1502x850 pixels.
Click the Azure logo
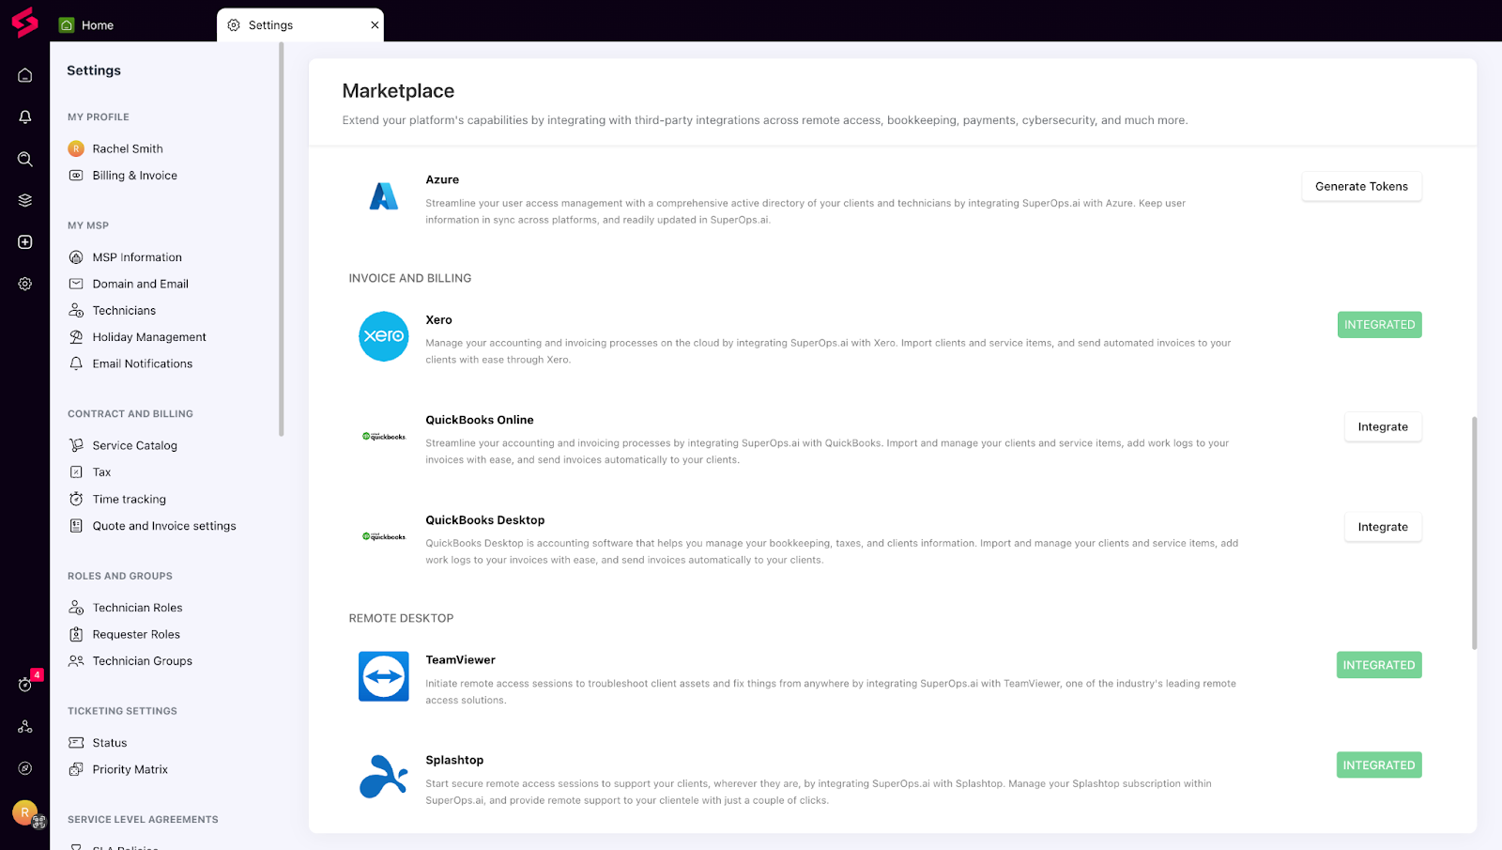pyautogui.click(x=384, y=196)
